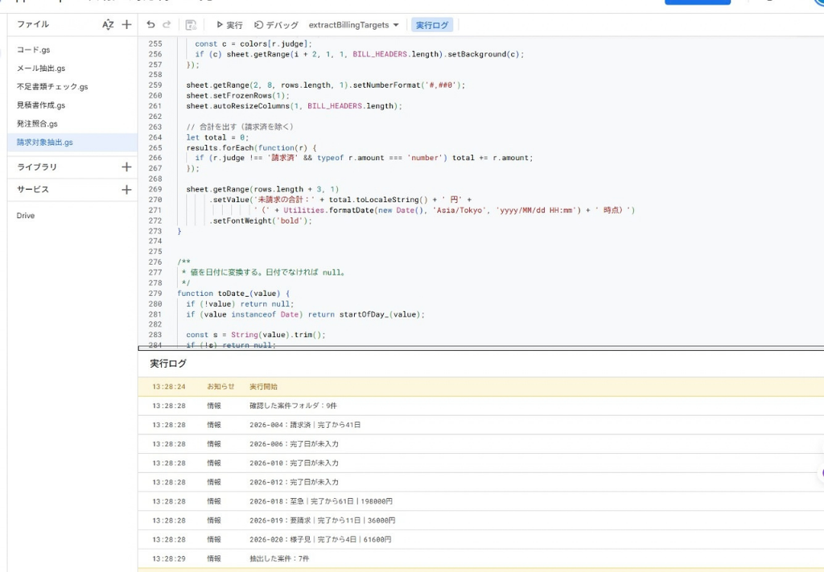The image size is (824, 572).
Task: Click the ライブラリ section header
Action: [37, 167]
